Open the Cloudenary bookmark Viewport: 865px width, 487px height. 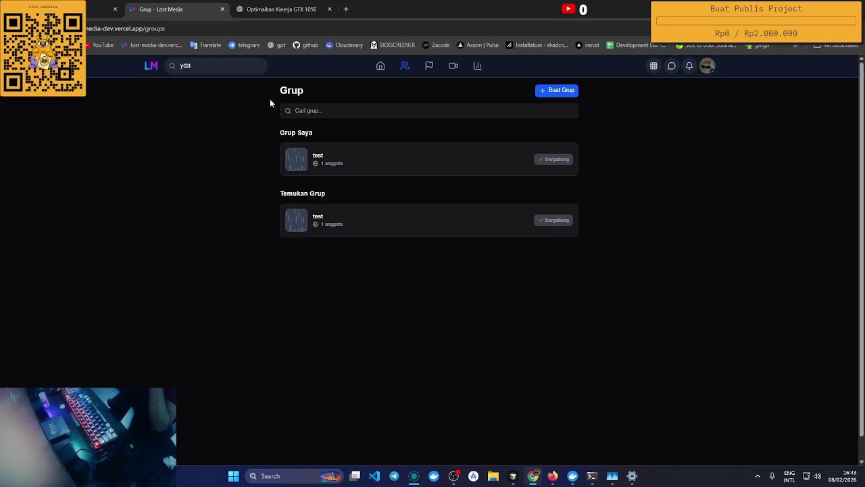click(x=344, y=45)
